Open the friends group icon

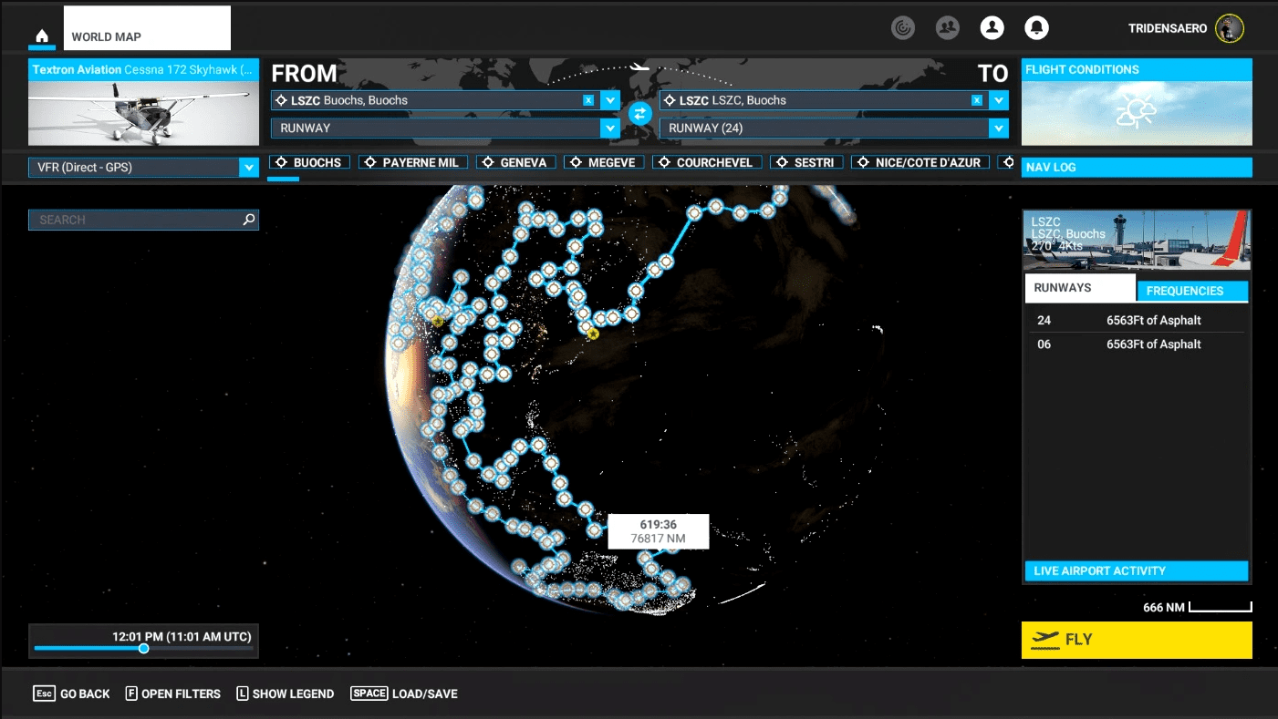[948, 28]
